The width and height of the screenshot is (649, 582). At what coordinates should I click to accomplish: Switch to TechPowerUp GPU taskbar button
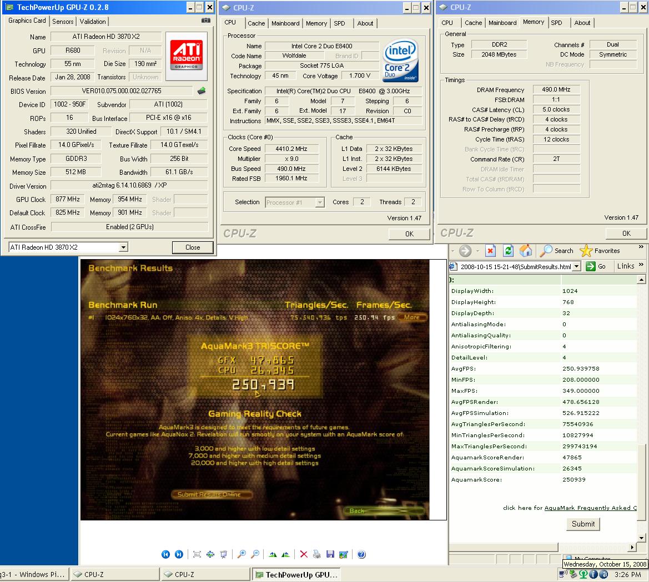coord(296,575)
